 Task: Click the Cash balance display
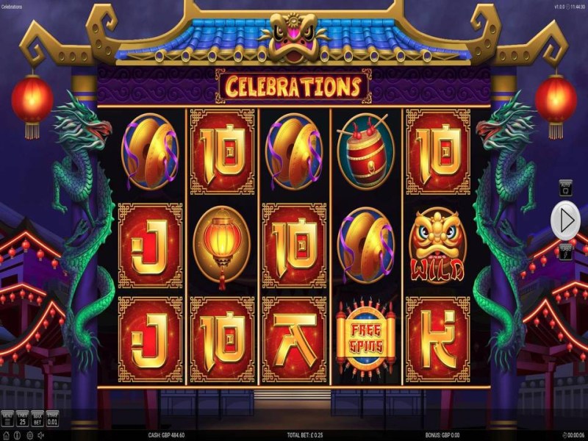[x=166, y=435]
